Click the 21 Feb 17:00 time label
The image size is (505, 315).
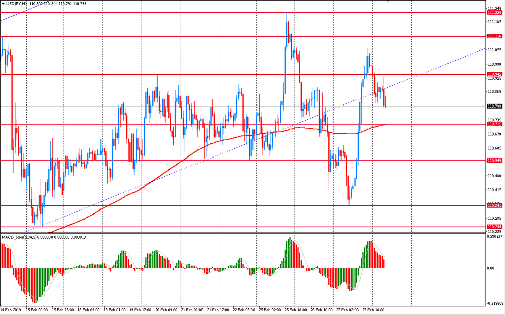[218, 310]
